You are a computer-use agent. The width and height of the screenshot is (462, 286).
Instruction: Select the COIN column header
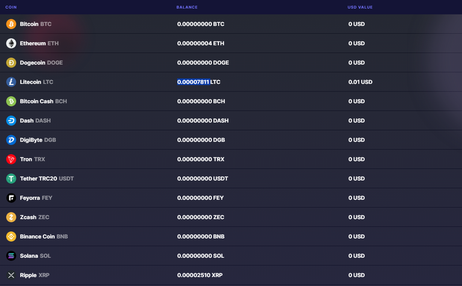[11, 7]
